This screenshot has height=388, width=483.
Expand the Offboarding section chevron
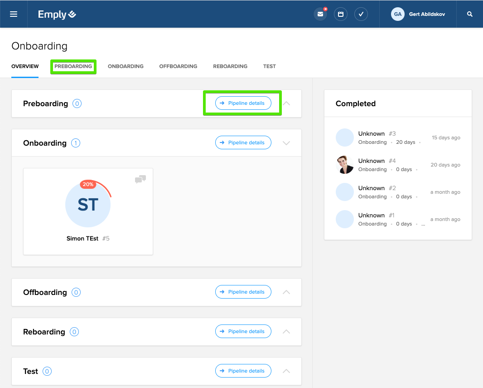286,292
